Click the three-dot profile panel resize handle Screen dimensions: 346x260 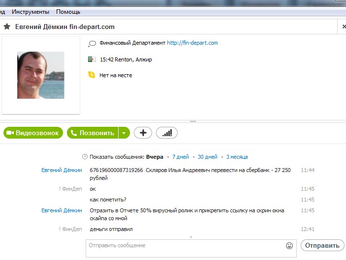(x=193, y=121)
